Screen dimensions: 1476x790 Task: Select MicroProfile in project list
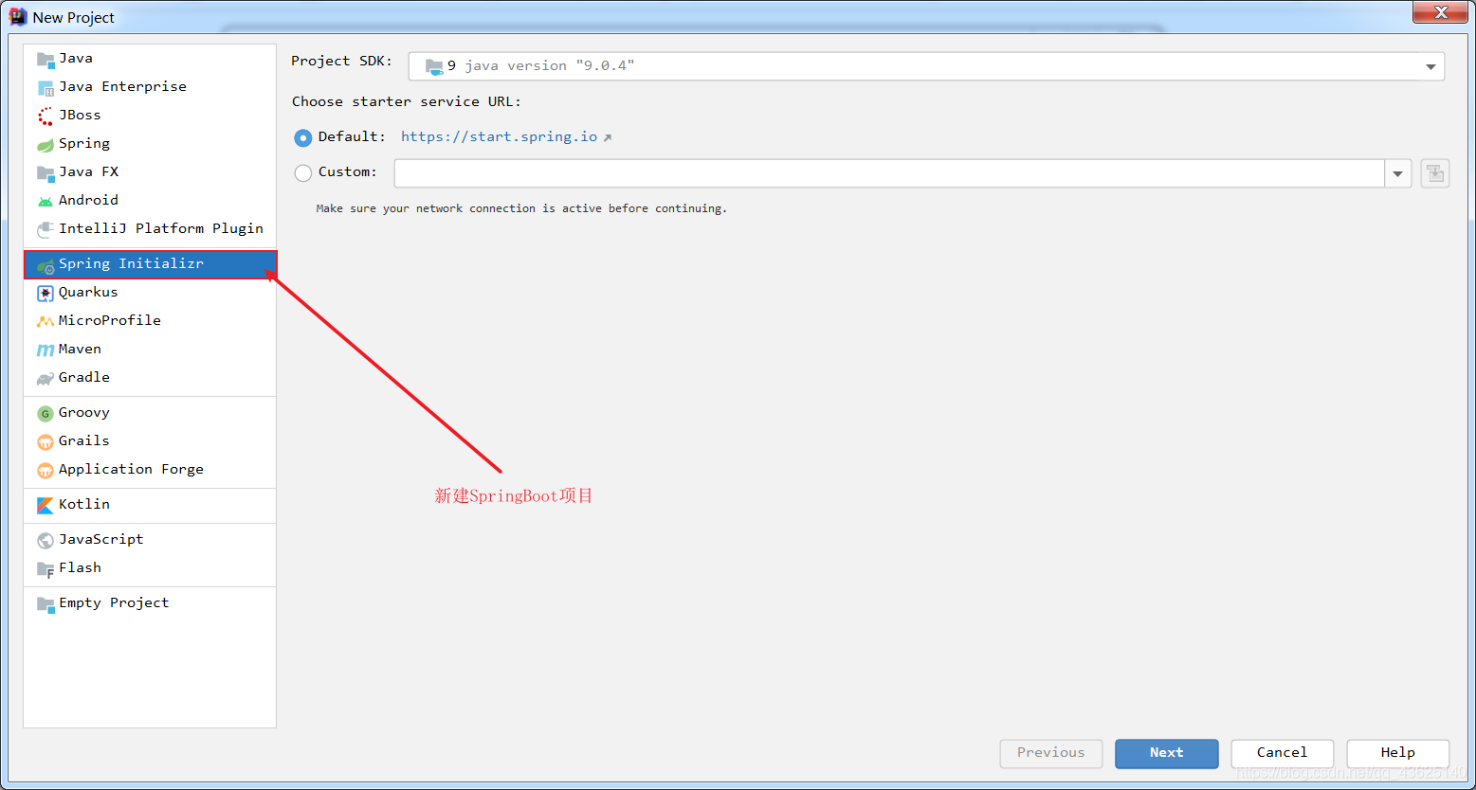tap(150, 321)
